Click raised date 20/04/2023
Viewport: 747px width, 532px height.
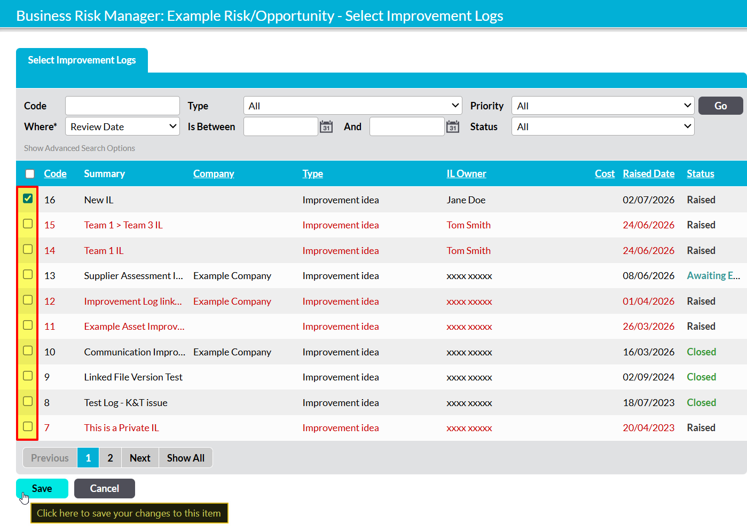point(648,428)
